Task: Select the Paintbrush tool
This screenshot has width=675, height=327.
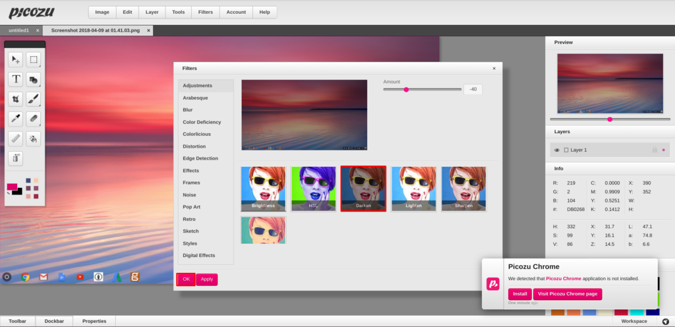Action: point(33,99)
